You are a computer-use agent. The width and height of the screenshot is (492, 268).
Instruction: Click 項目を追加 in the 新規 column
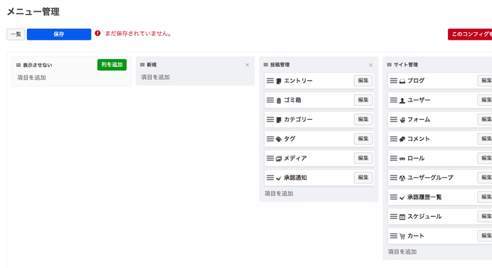155,78
